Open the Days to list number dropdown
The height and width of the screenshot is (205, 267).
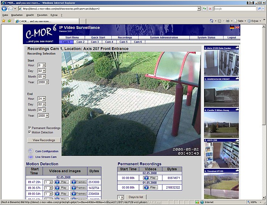point(121,197)
